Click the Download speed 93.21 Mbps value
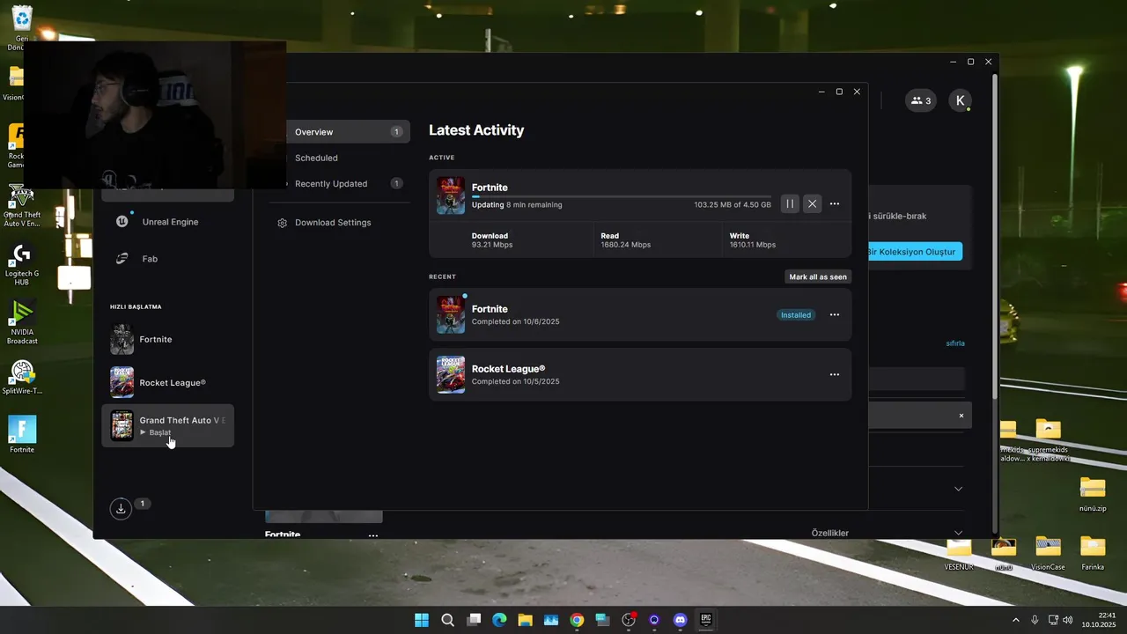1127x634 pixels. (492, 245)
